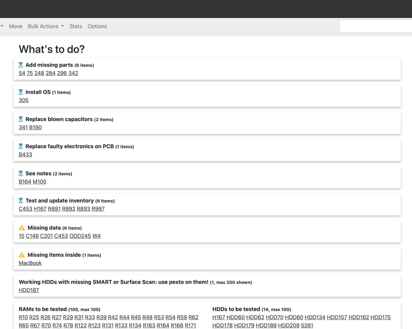Click the hourglass icon beside Install OS

(21, 92)
